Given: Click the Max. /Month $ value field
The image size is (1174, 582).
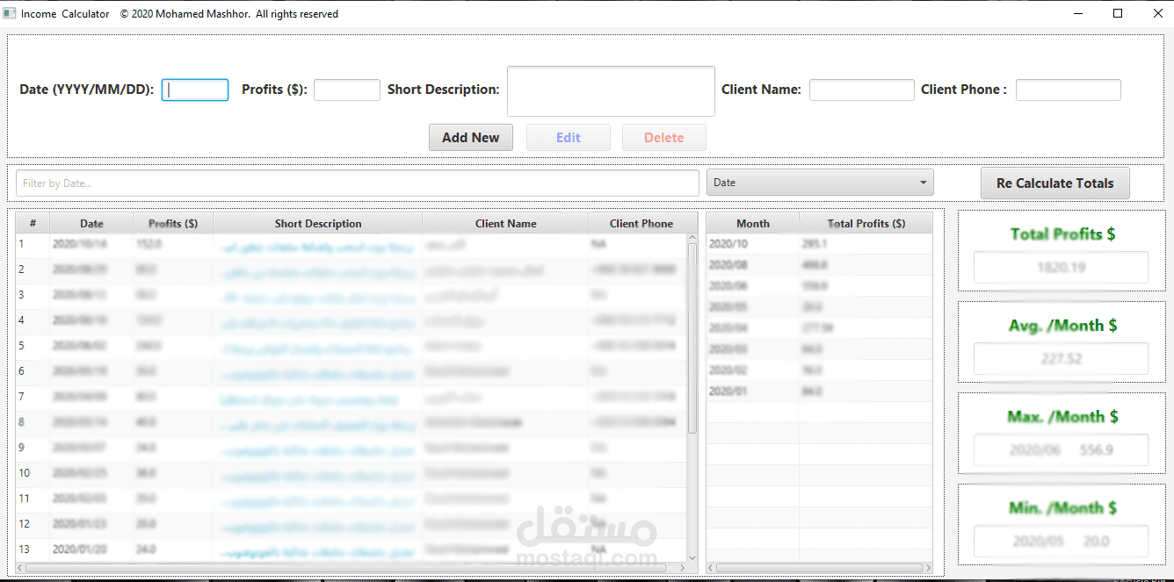Looking at the screenshot, I should tap(1062, 450).
